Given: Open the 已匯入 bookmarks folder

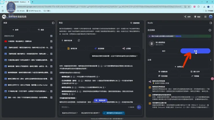Looking at the screenshot, I should pos(47,11).
